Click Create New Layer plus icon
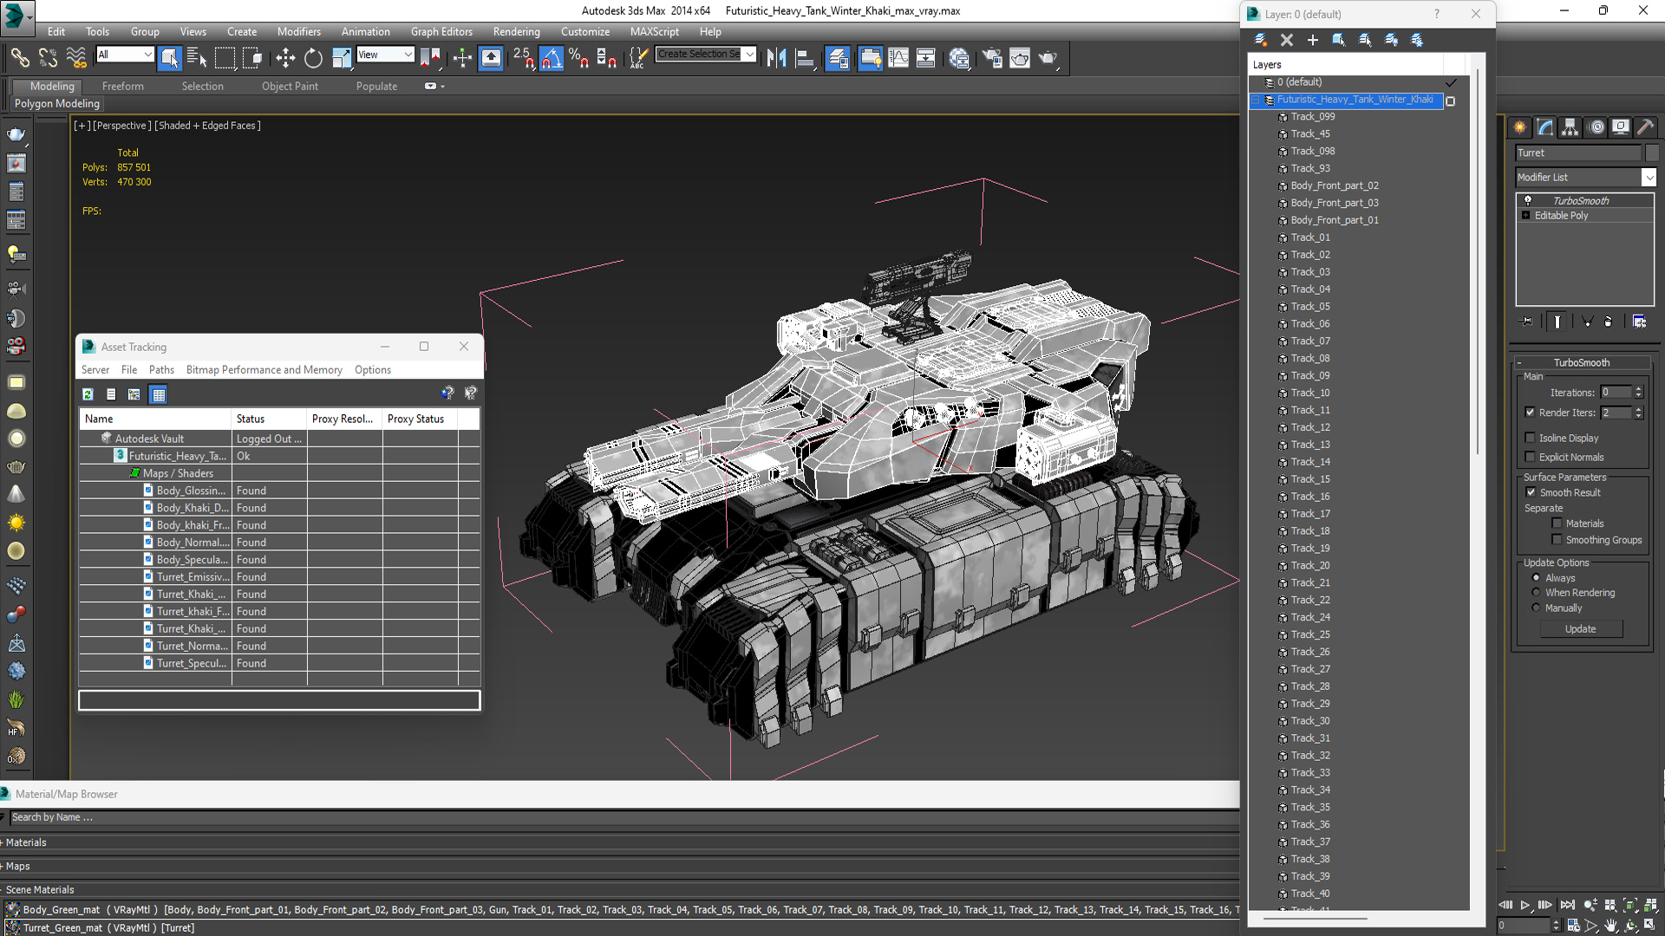1665x936 pixels. [1313, 40]
